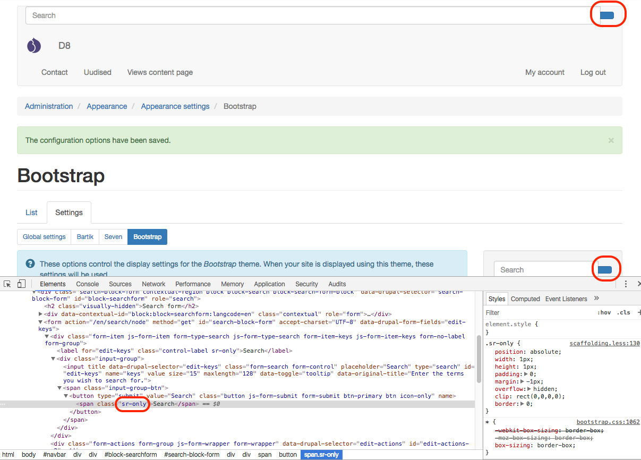Toggle the .cls class editor
This screenshot has width=641, height=460.
pyautogui.click(x=623, y=312)
